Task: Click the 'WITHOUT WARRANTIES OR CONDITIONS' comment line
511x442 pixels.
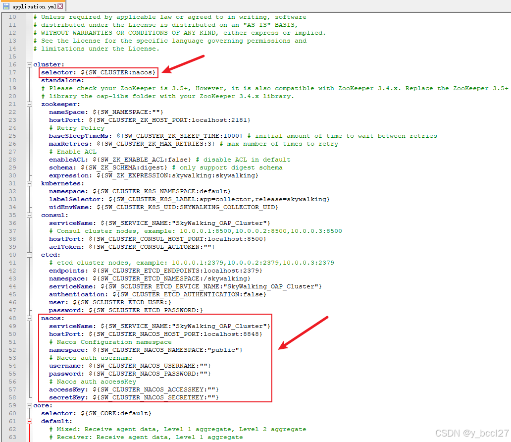Action: (x=179, y=33)
